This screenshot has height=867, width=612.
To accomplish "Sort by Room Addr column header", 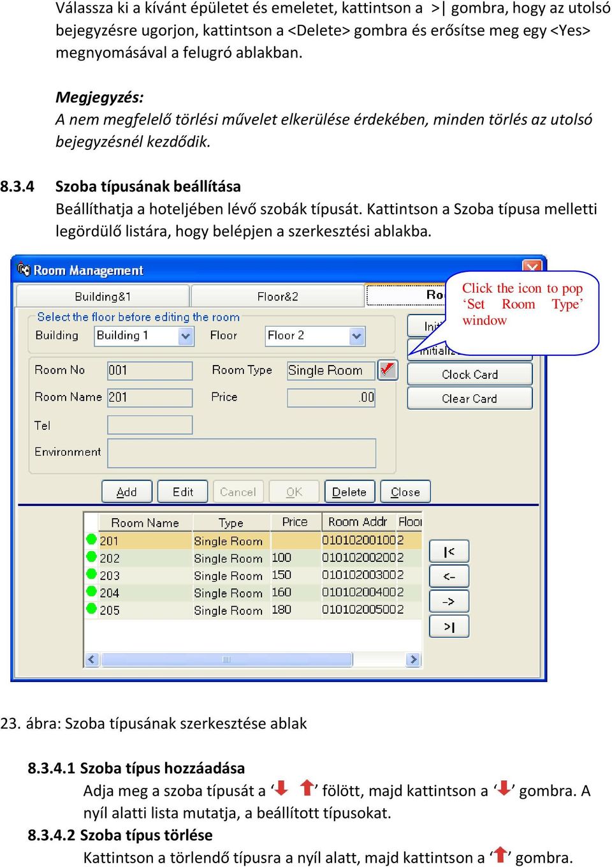I will coord(358,522).
